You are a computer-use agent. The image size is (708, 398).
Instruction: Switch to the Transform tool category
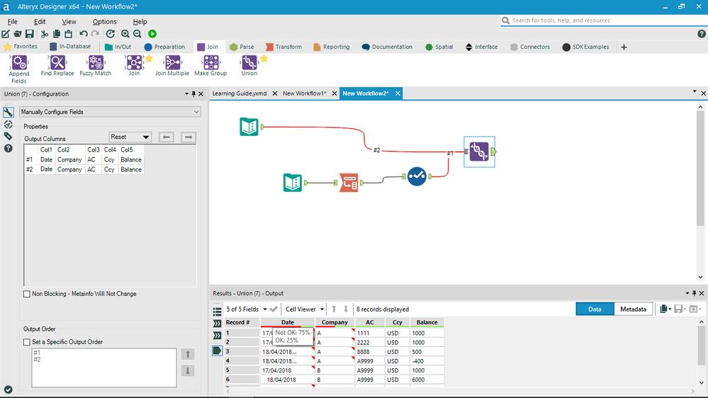coord(283,47)
